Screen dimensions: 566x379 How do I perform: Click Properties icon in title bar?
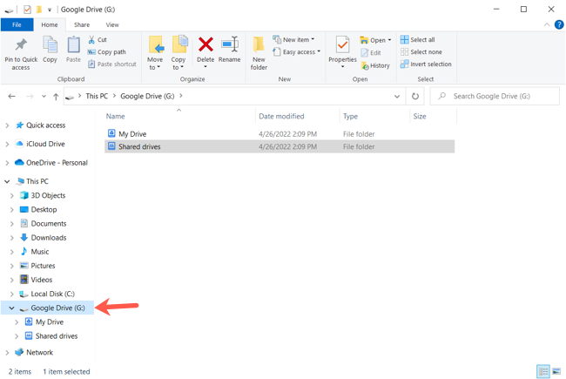28,10
